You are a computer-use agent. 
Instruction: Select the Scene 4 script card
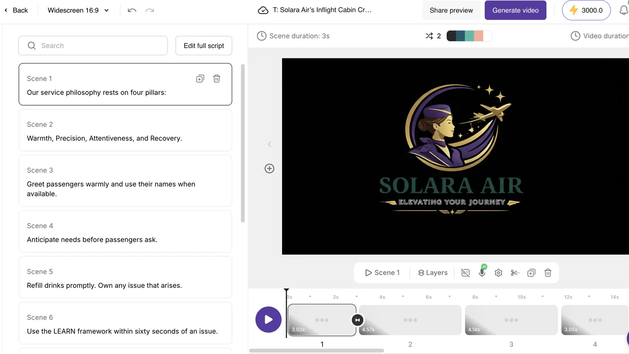click(x=125, y=231)
